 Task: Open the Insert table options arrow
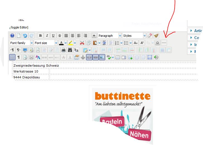pyautogui.click(x=90, y=50)
